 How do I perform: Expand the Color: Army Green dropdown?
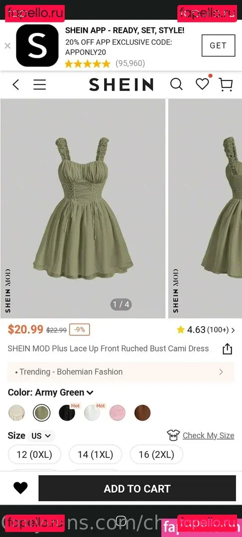click(x=50, y=392)
